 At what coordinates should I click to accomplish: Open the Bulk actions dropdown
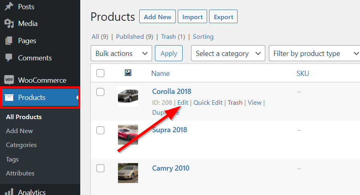pos(122,54)
